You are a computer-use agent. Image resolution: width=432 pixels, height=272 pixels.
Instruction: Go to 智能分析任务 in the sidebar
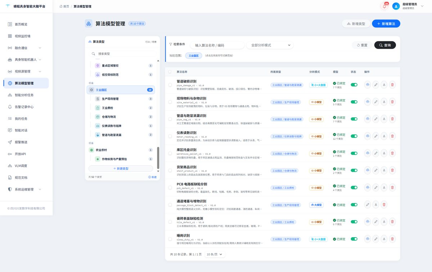point(26,95)
